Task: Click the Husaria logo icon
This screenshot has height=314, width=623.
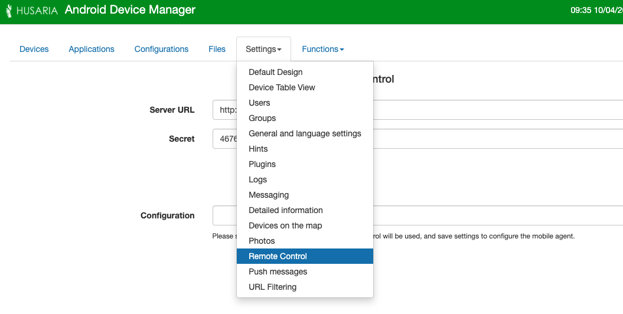Action: [x=9, y=11]
